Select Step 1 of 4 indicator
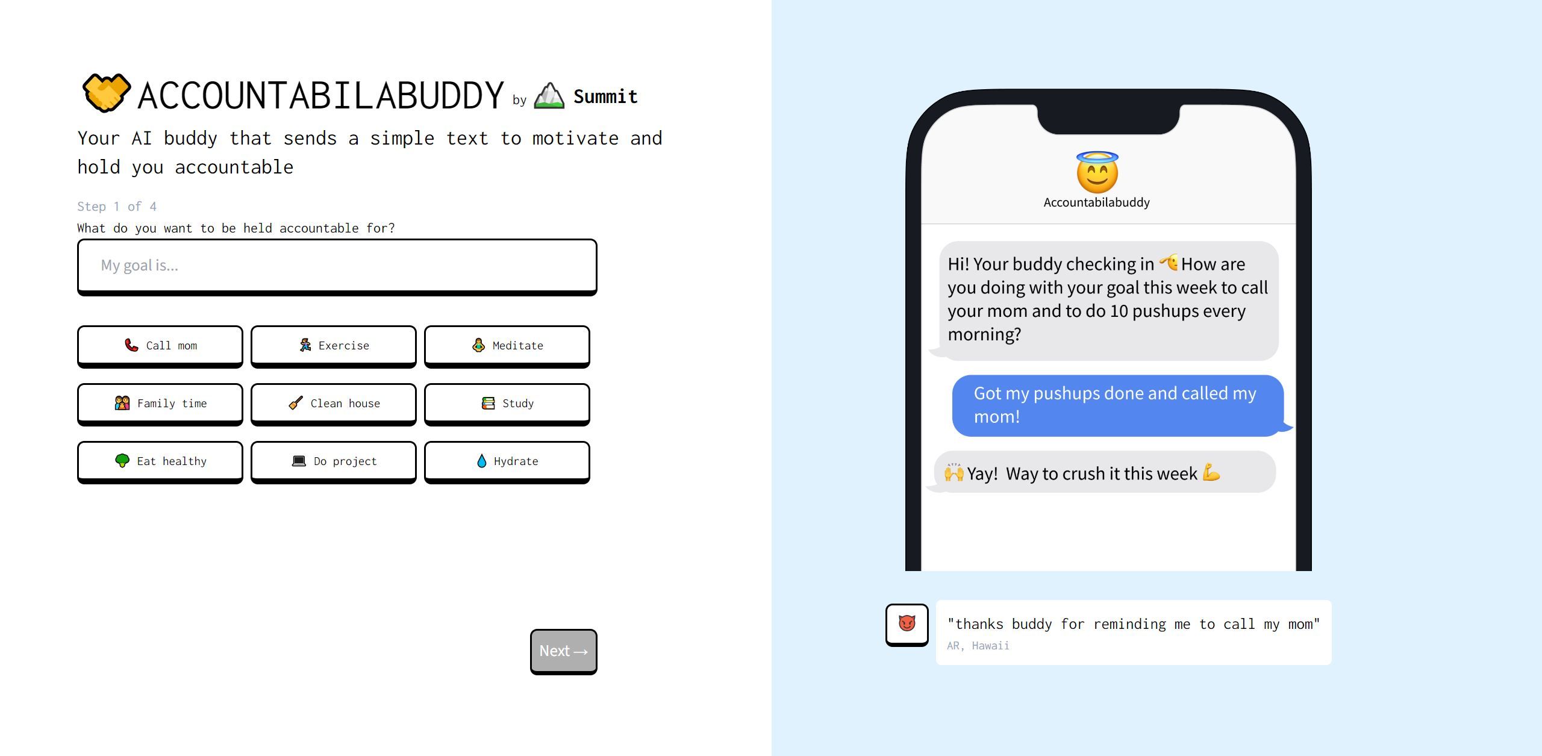The height and width of the screenshot is (756, 1542). (x=117, y=207)
